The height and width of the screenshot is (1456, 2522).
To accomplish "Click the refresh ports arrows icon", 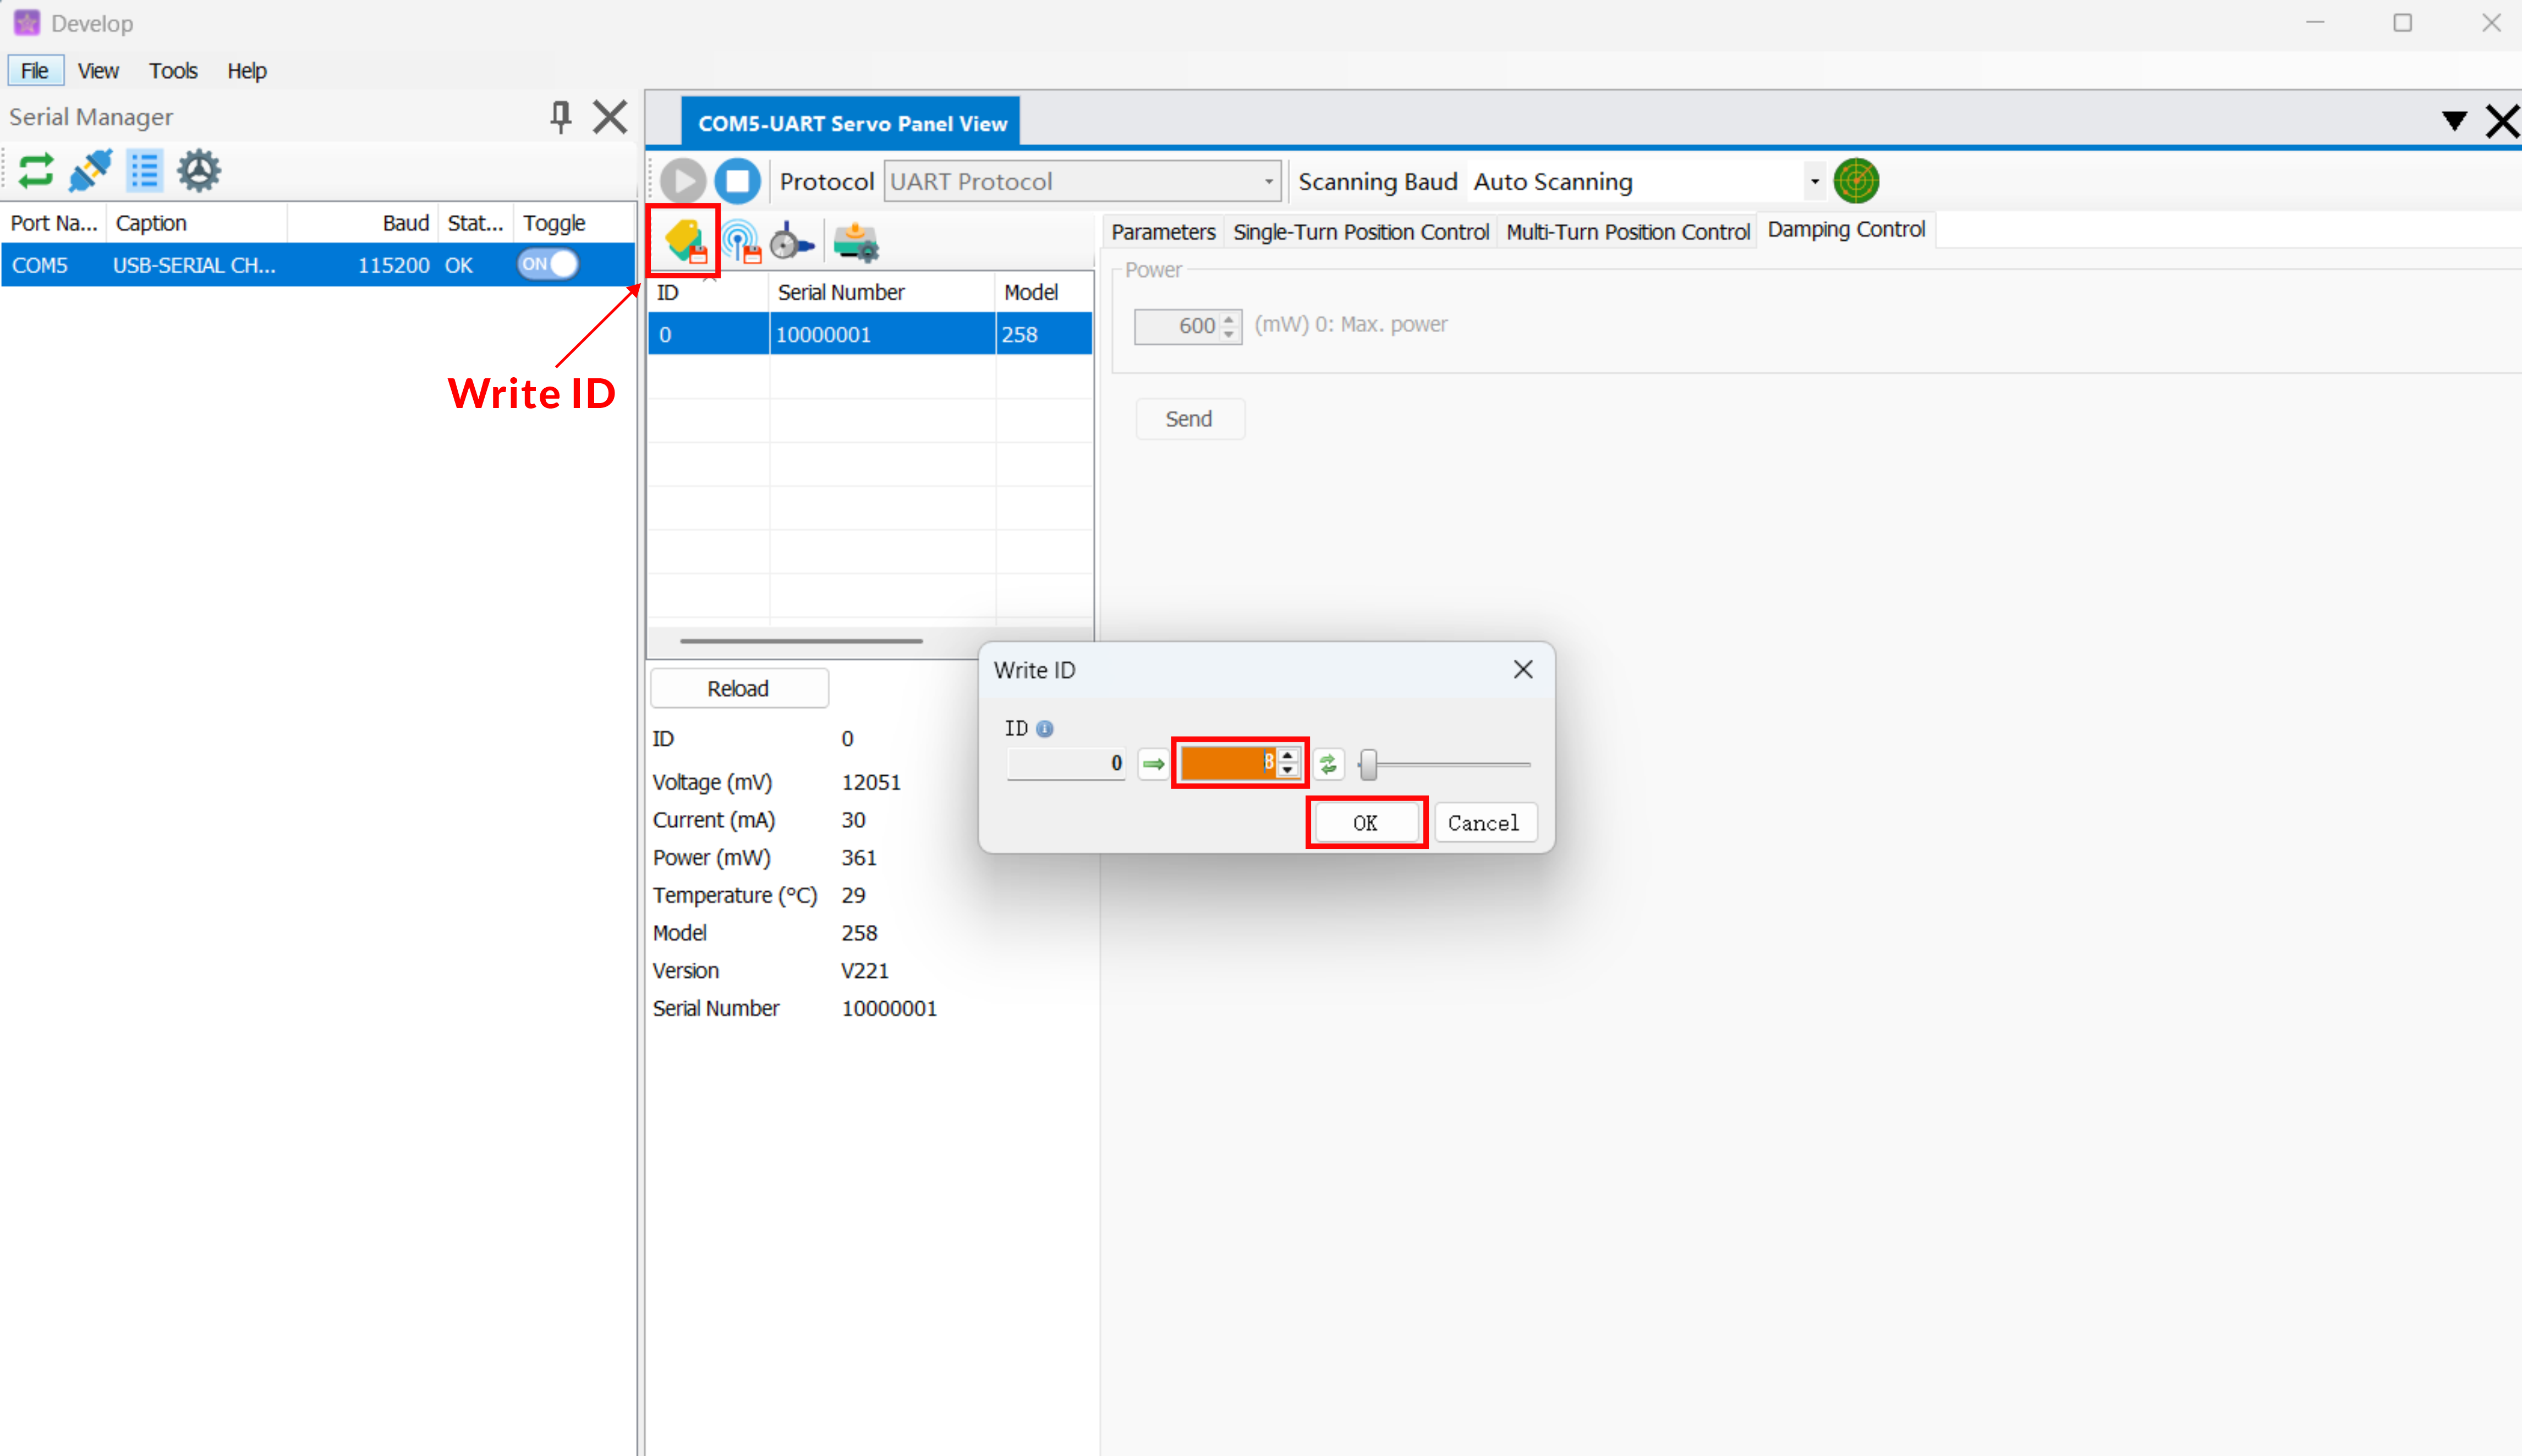I will pos(35,171).
